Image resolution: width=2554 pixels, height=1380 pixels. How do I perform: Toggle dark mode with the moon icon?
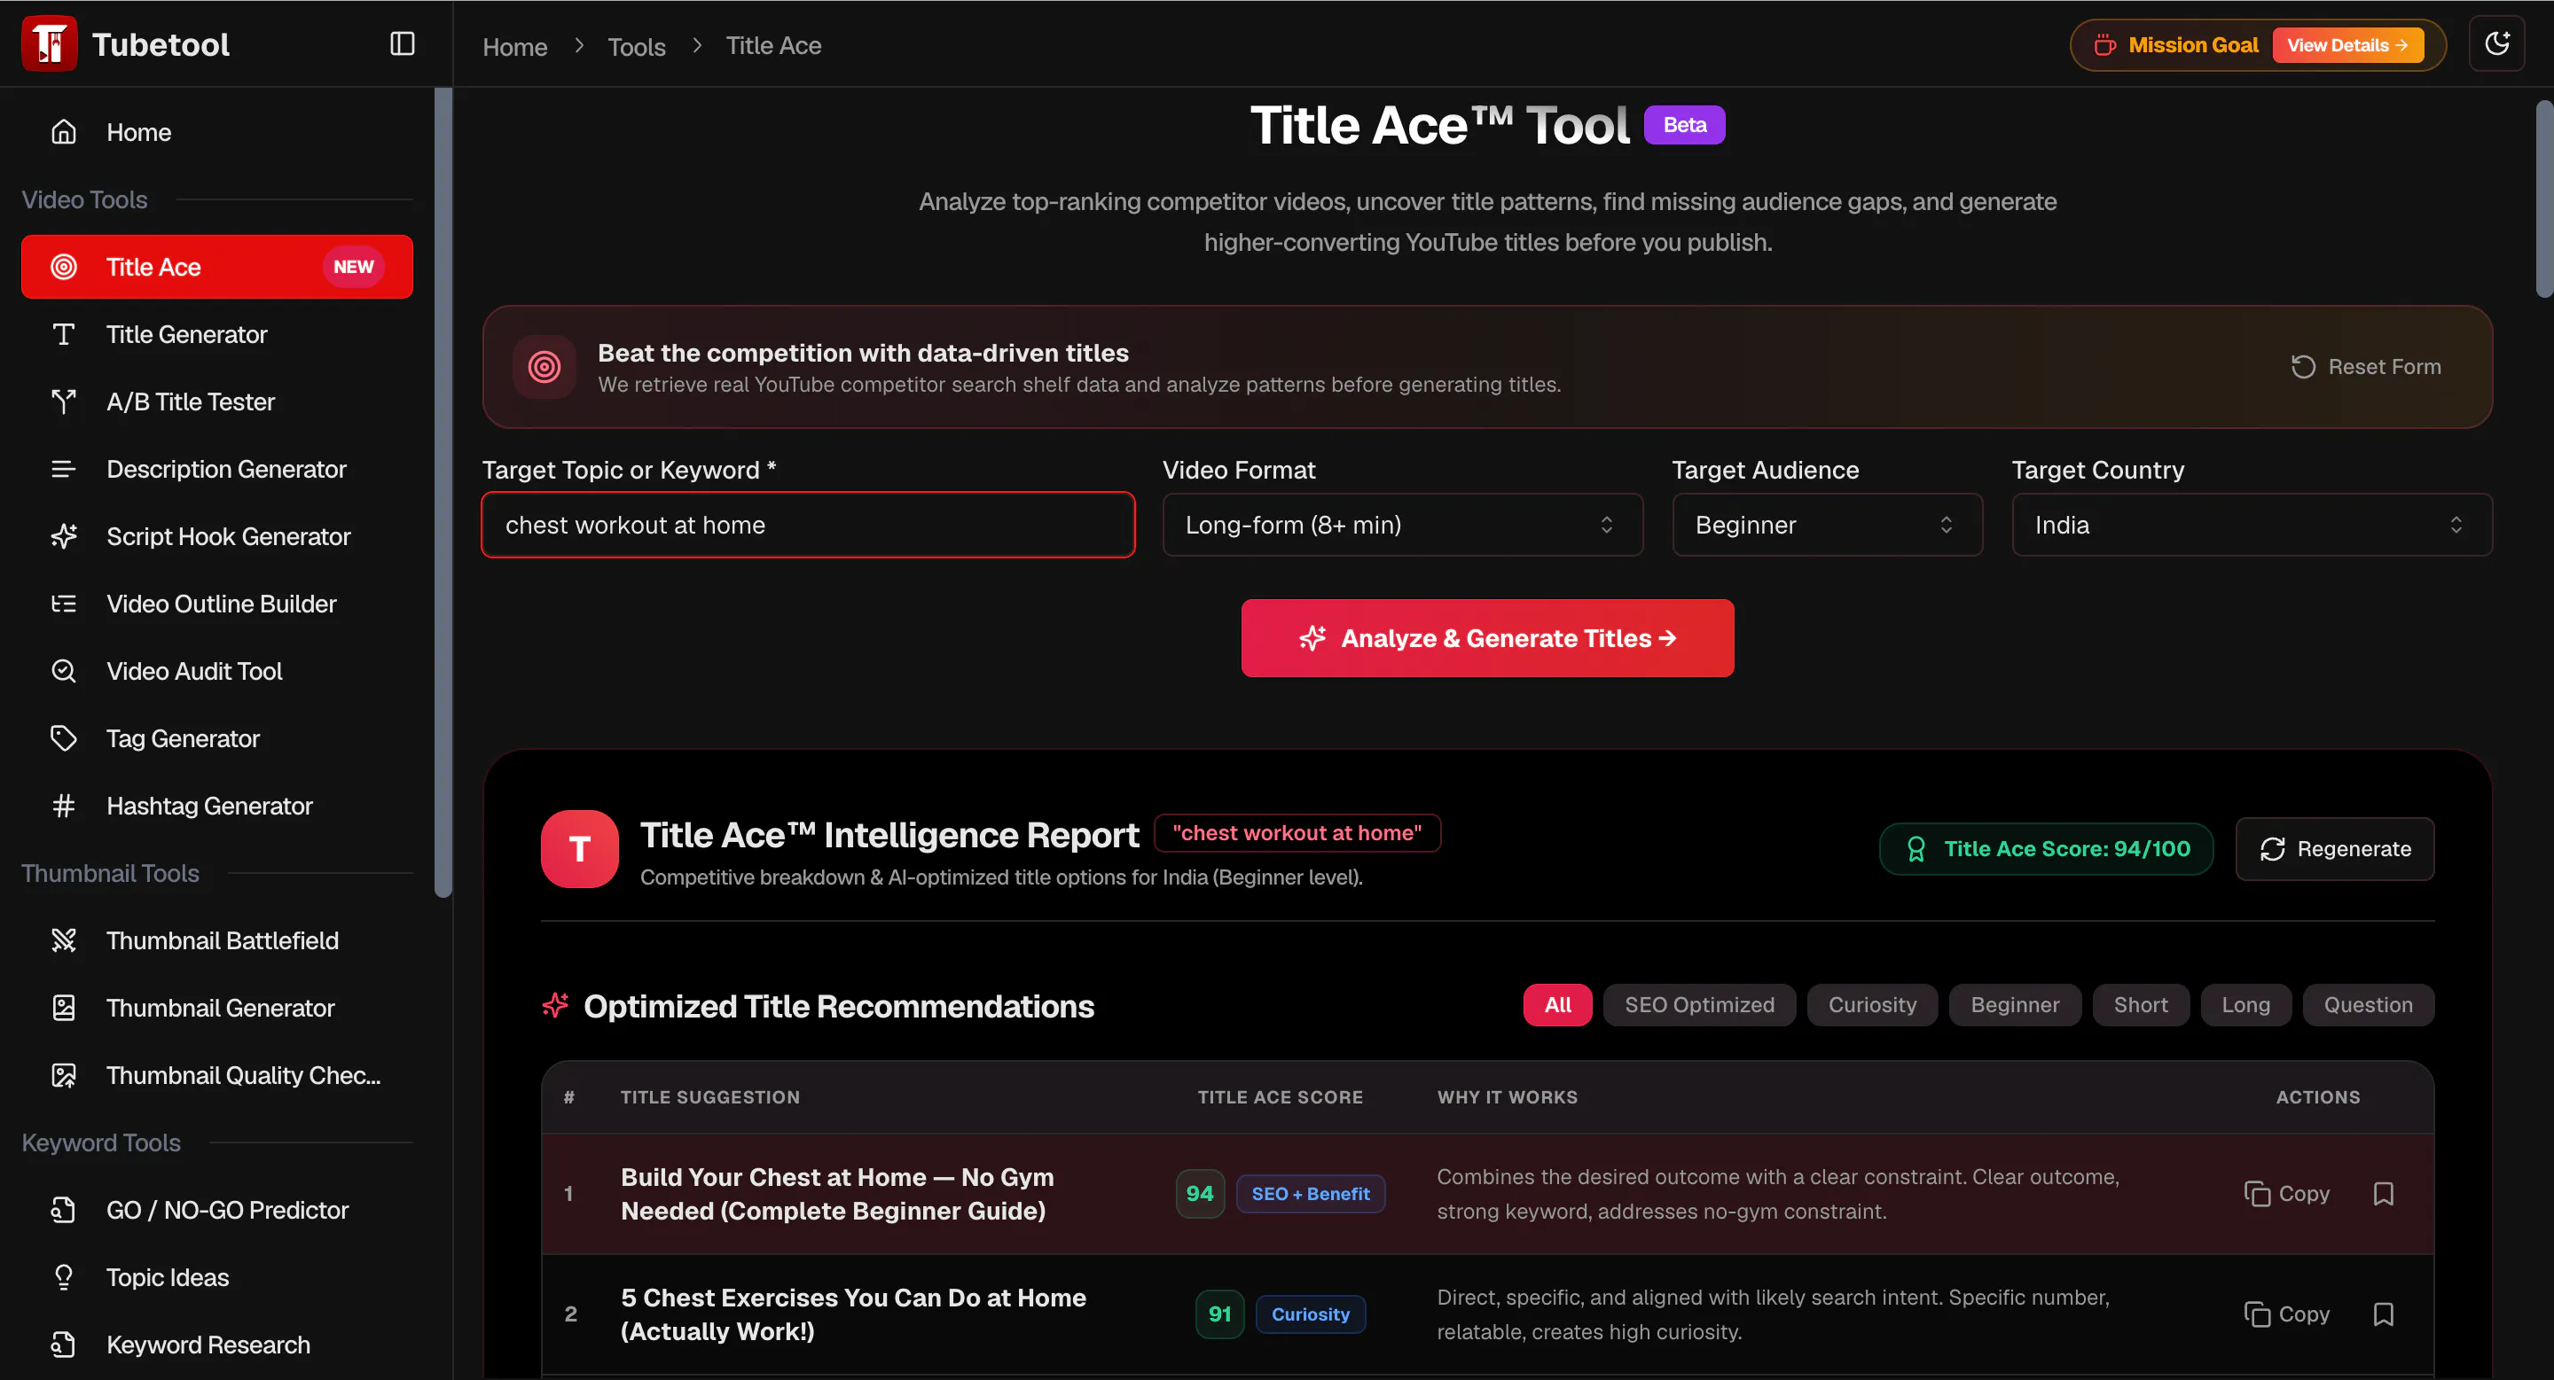(x=2496, y=43)
